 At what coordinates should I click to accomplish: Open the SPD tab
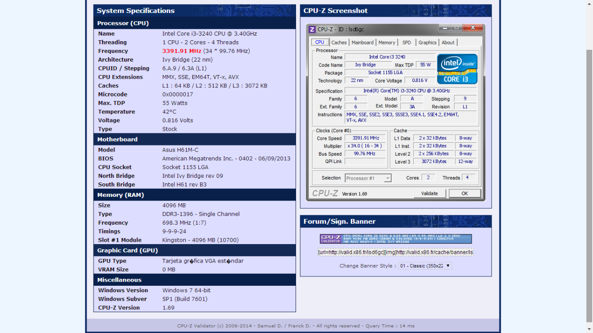coord(406,43)
